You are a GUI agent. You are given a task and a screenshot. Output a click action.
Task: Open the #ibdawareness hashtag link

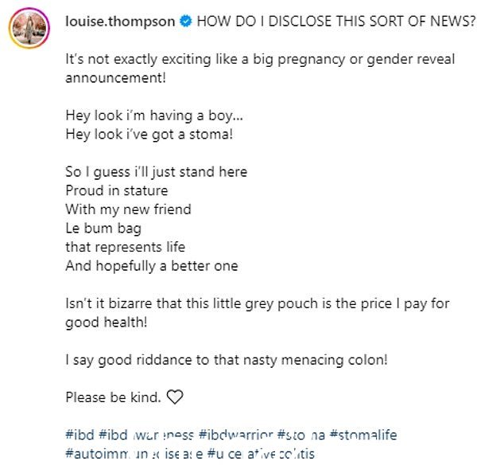point(146,435)
